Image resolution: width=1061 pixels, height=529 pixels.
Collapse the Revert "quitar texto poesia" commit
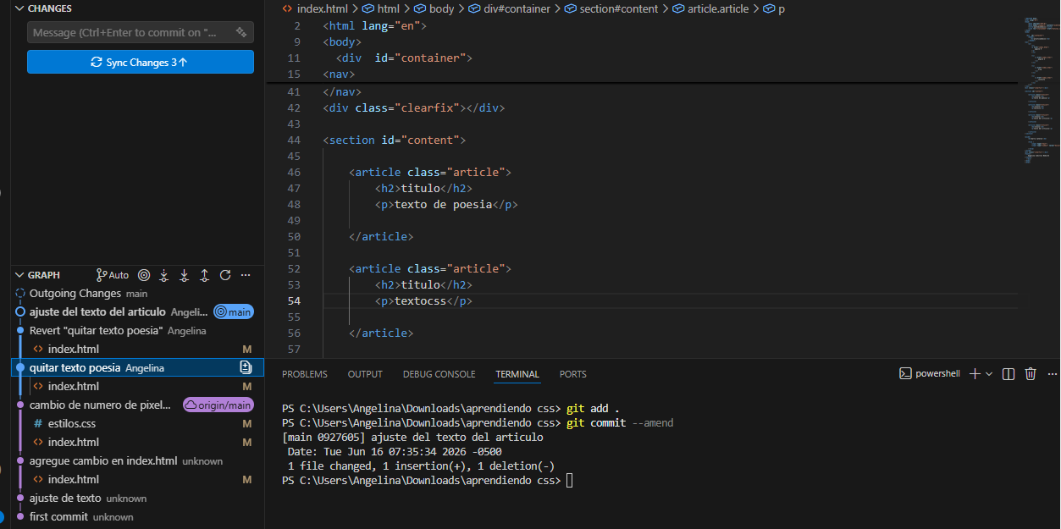click(137, 331)
